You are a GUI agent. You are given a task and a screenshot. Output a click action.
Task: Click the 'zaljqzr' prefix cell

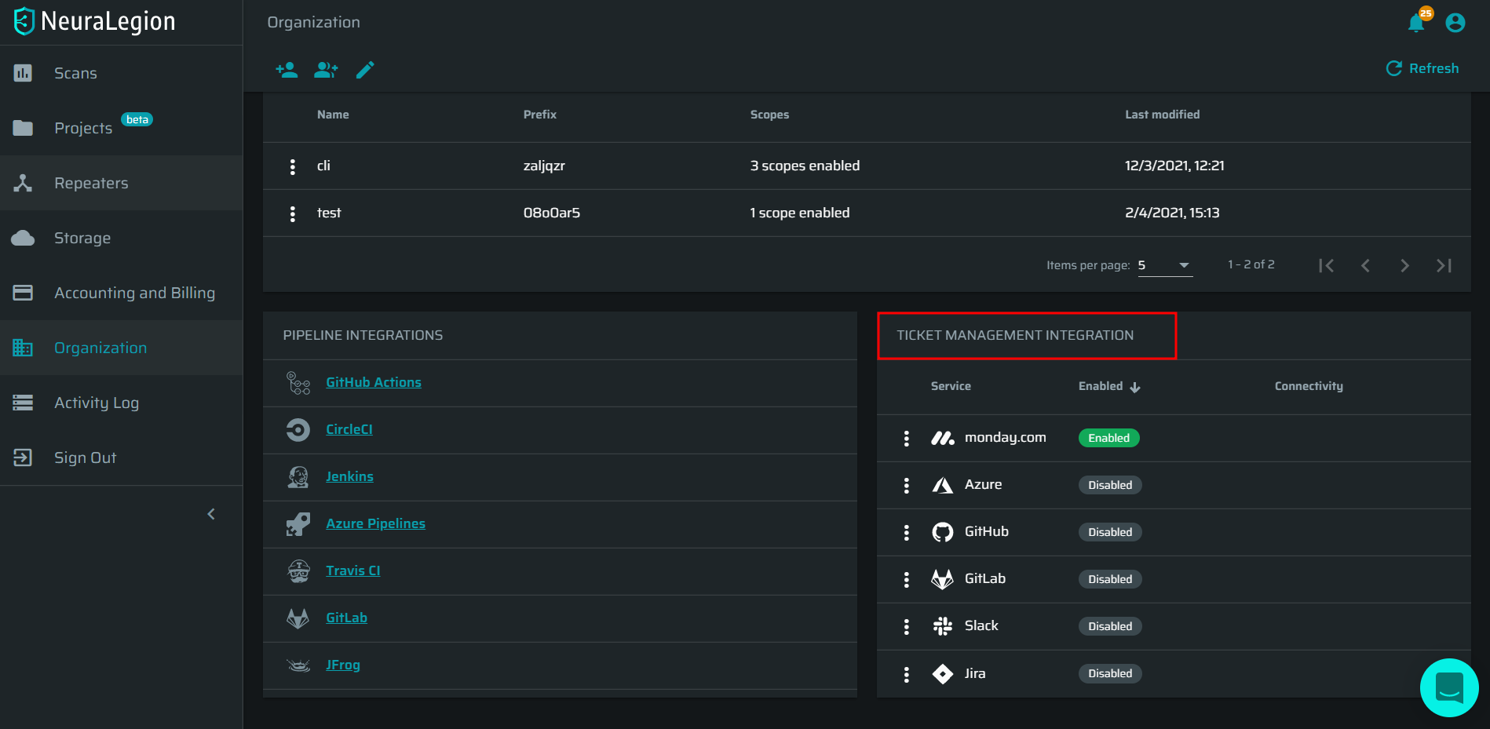coord(544,166)
